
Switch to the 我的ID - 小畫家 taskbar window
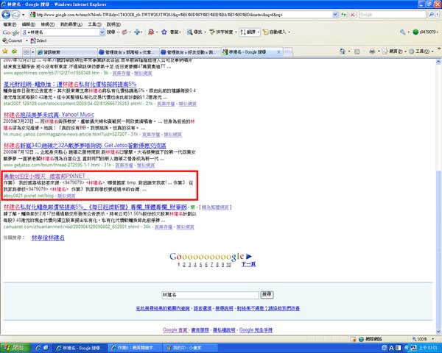[190, 348]
